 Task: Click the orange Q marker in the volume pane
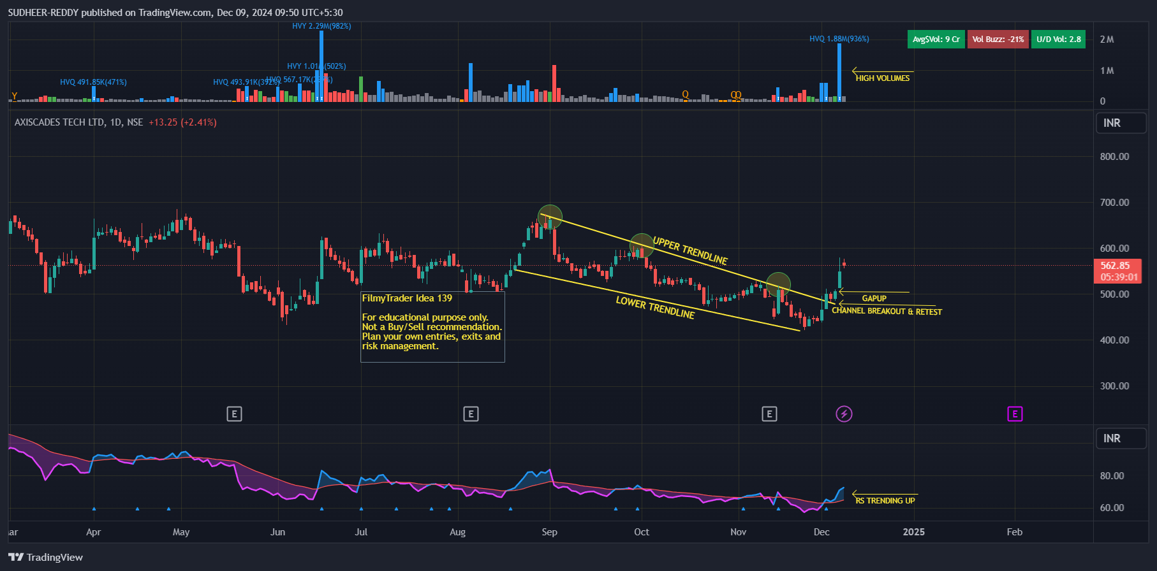pos(686,95)
